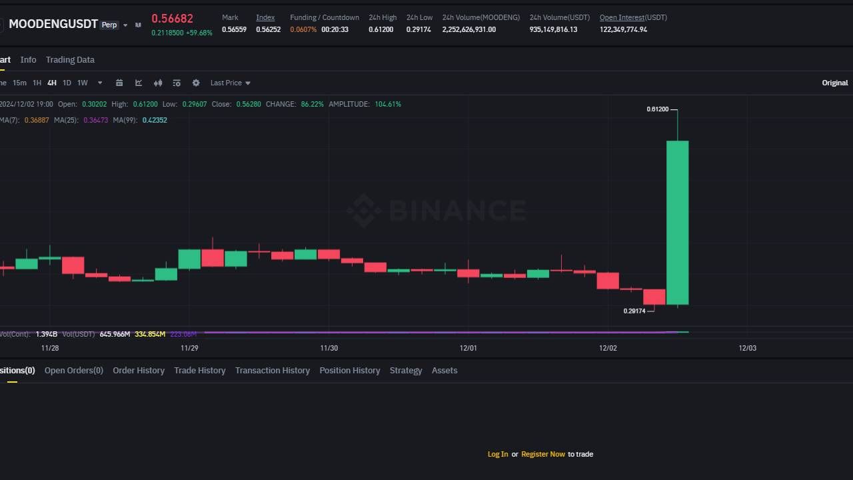
Task: Click the countdown timer 00:20:33
Action: point(335,29)
